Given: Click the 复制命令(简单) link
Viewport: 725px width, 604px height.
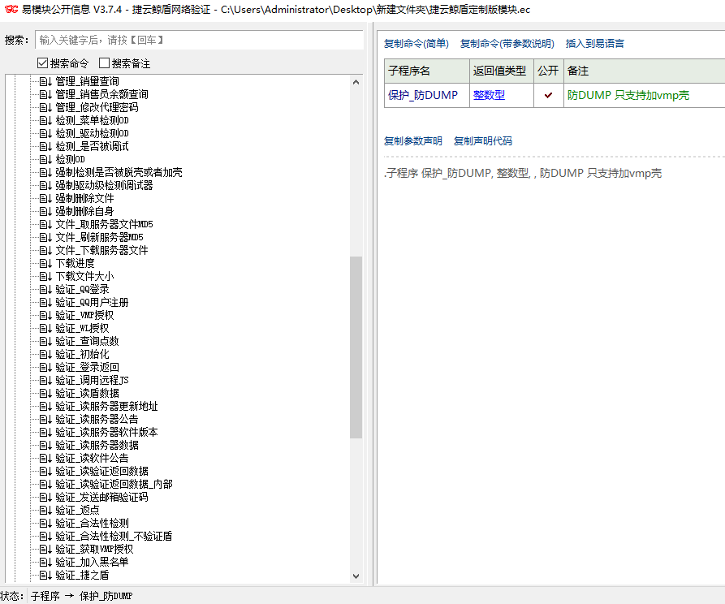Looking at the screenshot, I should (x=416, y=44).
